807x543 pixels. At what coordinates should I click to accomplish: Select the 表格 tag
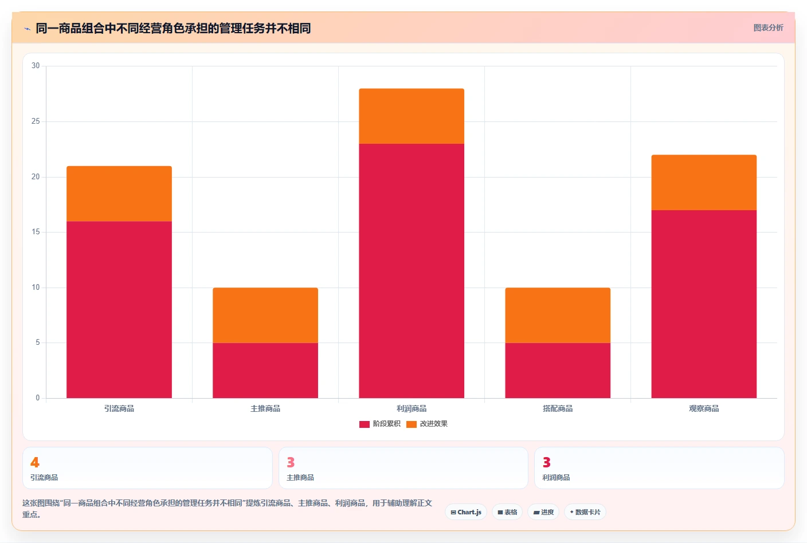(x=507, y=512)
